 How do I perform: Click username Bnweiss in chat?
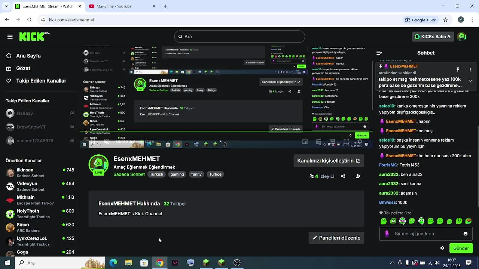click(387, 202)
